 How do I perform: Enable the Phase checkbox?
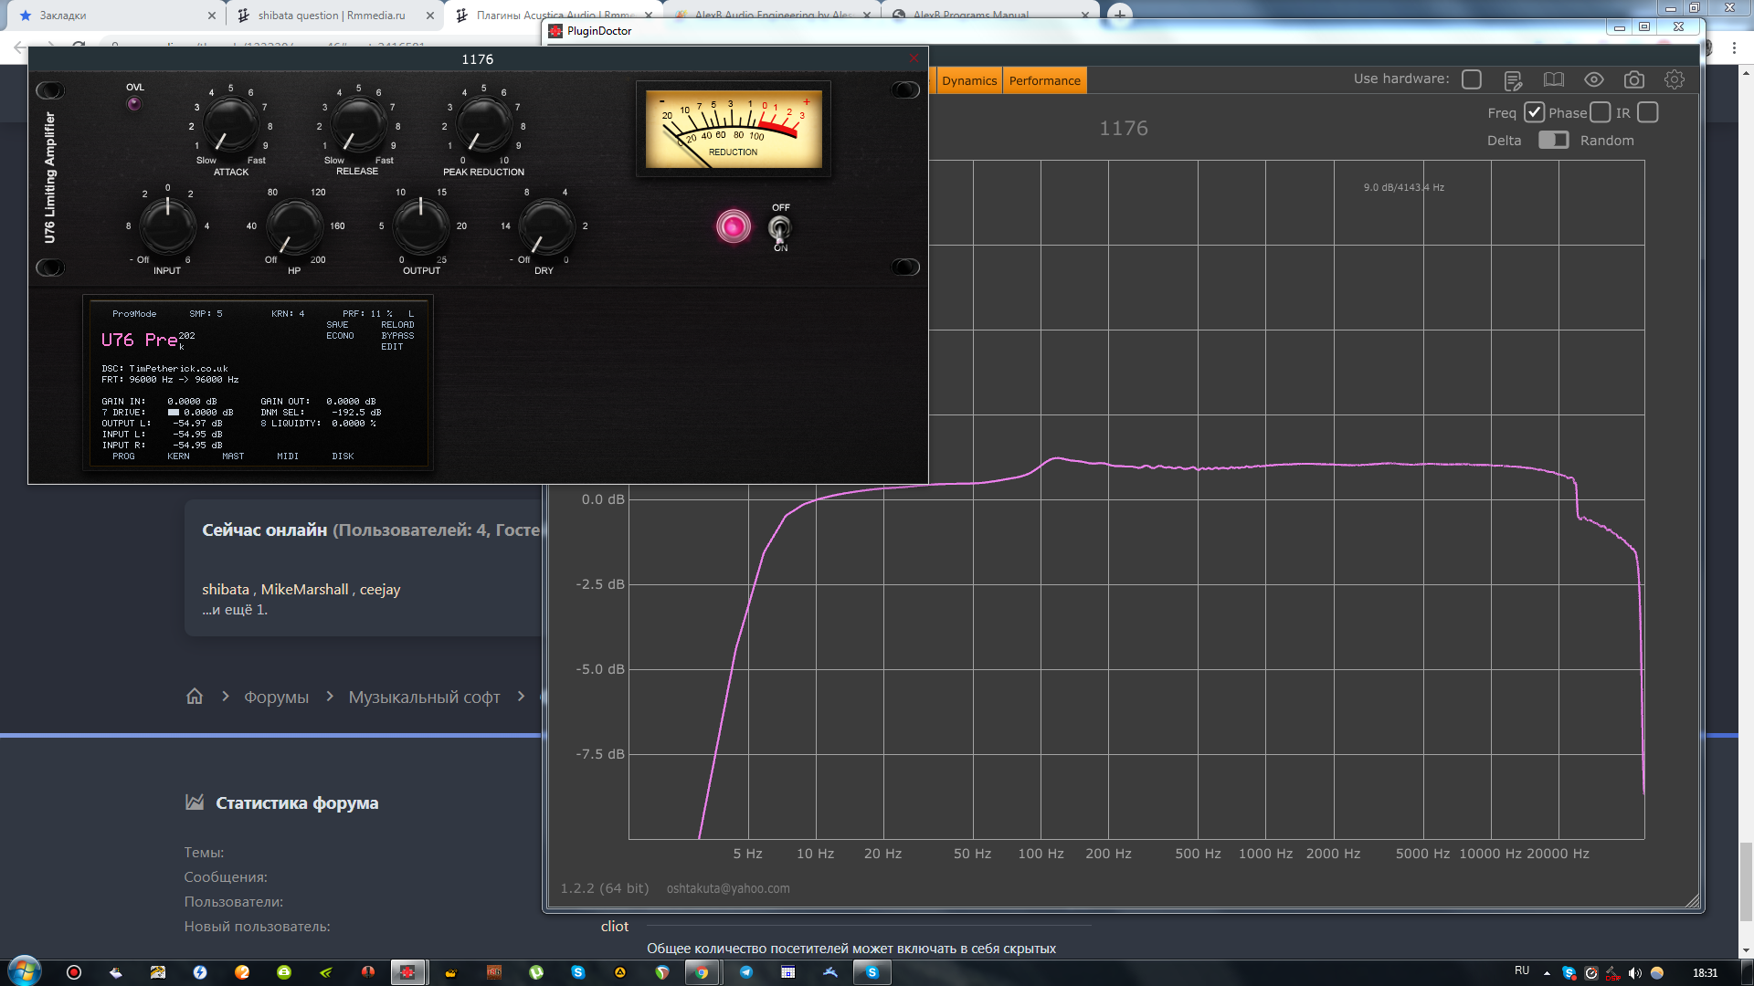[x=1600, y=112]
